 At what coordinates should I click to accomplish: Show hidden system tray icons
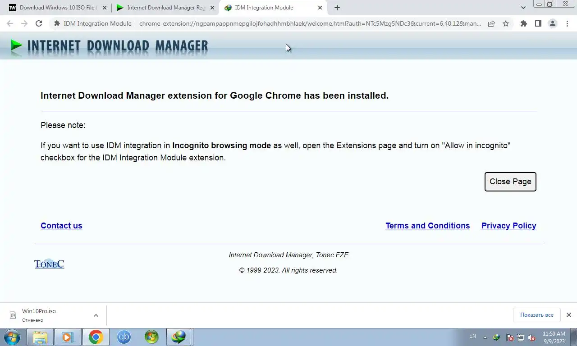pyautogui.click(x=485, y=337)
